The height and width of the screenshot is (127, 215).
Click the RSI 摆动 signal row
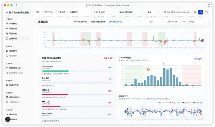pos(77,82)
